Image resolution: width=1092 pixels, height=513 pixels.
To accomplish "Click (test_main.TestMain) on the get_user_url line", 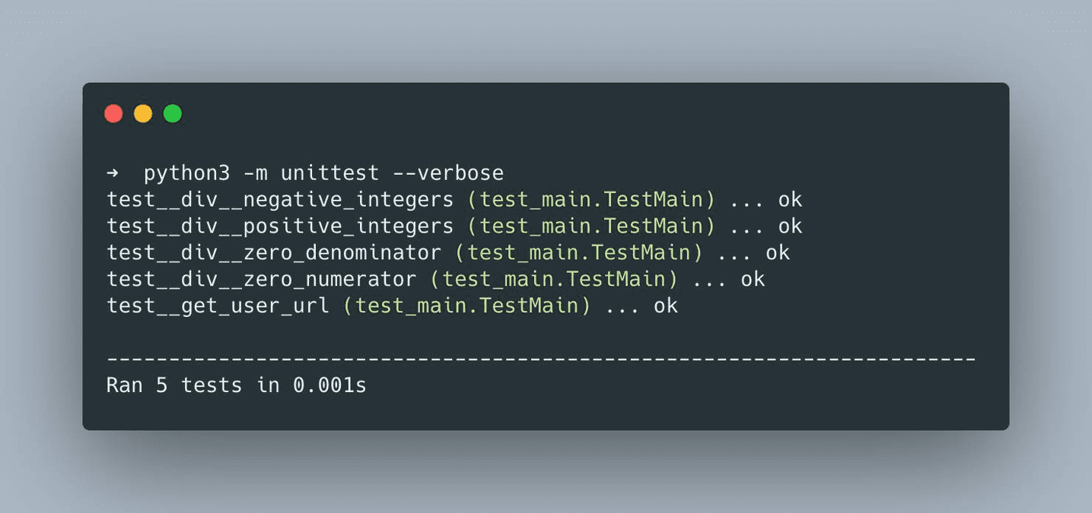I will coord(466,306).
